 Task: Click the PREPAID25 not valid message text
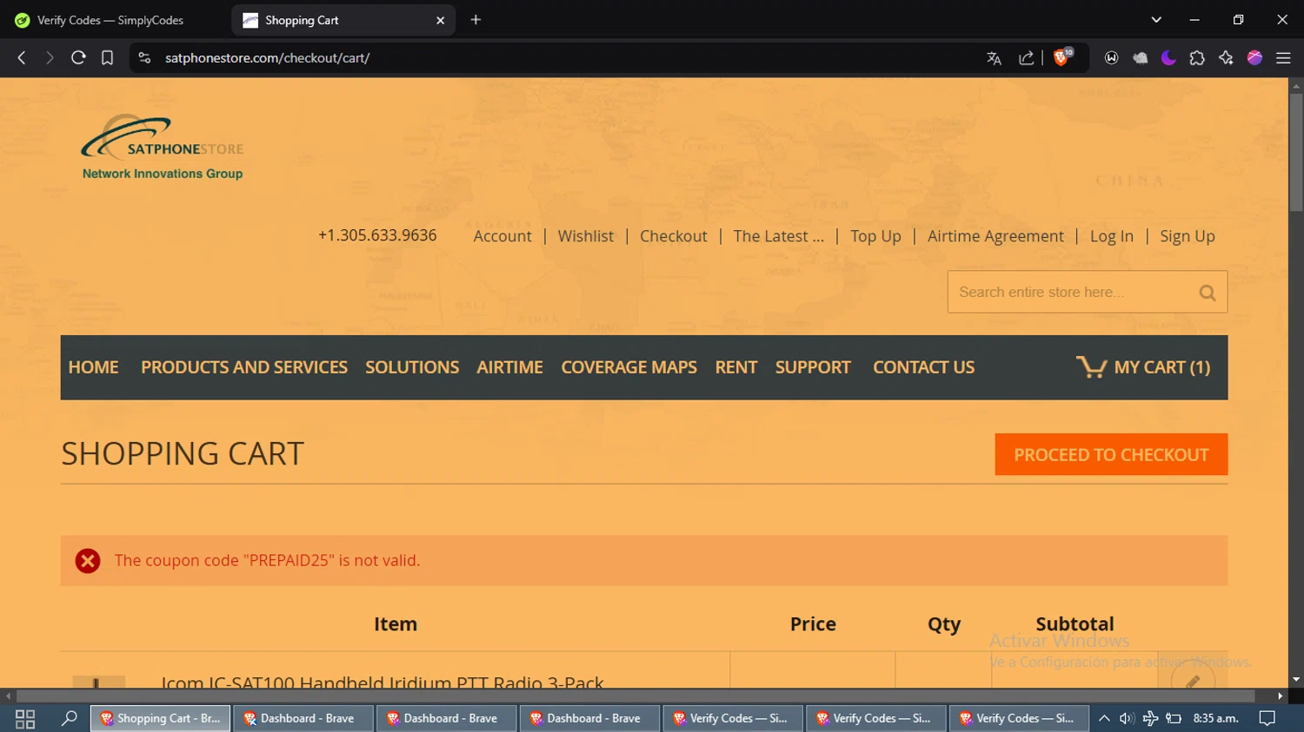click(268, 561)
